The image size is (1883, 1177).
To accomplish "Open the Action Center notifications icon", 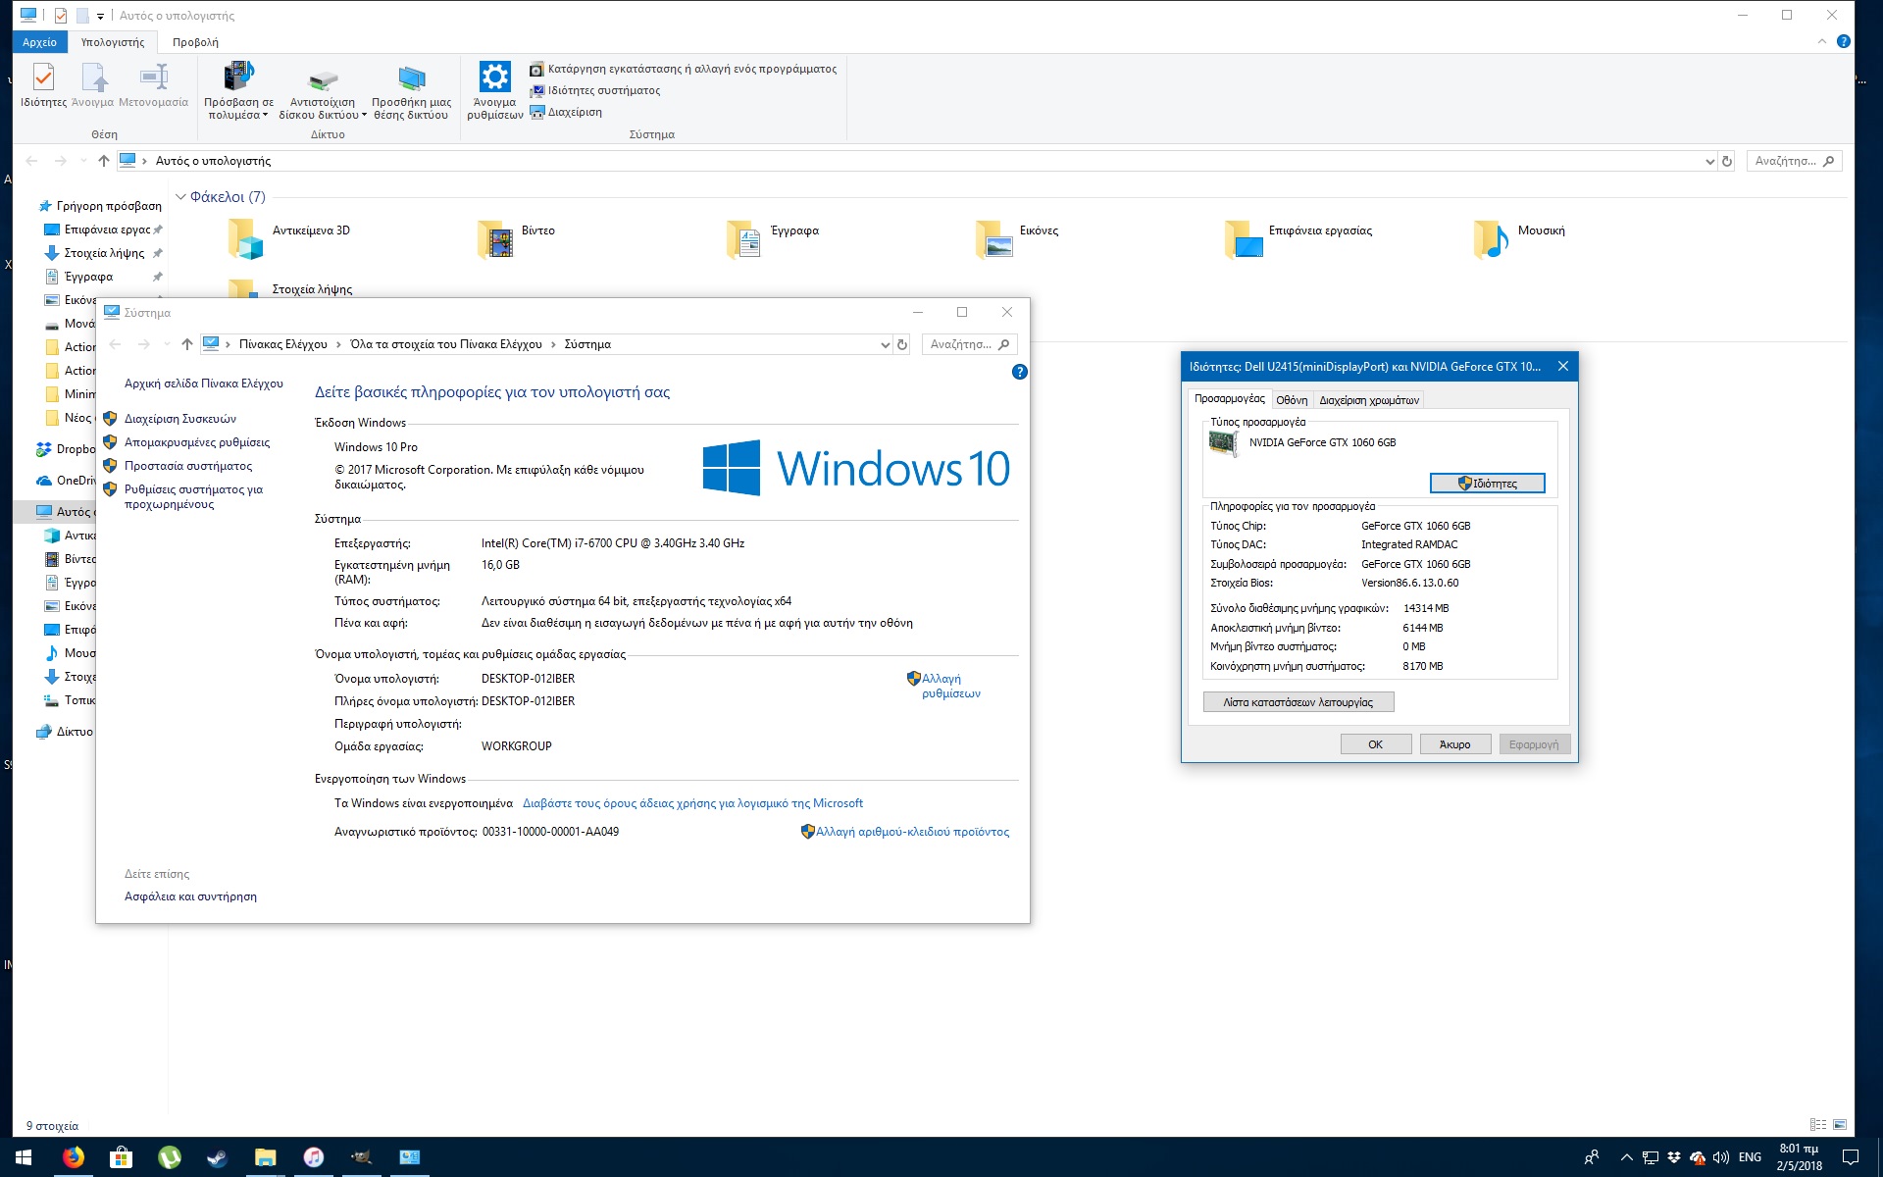I will pyautogui.click(x=1850, y=1157).
